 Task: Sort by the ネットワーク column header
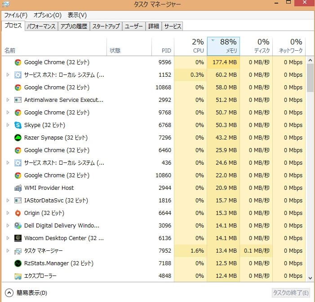(289, 46)
